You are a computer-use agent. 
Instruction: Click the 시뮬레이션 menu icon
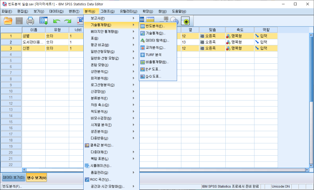click(87, 166)
